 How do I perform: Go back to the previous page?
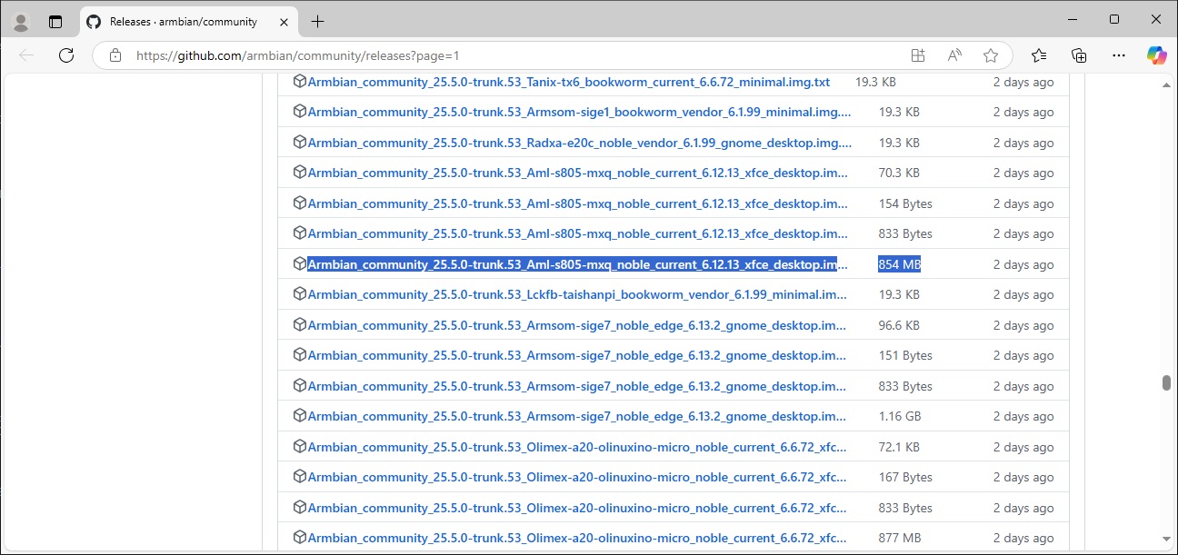point(26,55)
